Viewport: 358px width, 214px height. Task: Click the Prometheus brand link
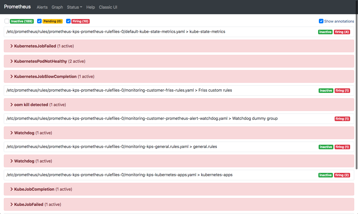click(17, 7)
